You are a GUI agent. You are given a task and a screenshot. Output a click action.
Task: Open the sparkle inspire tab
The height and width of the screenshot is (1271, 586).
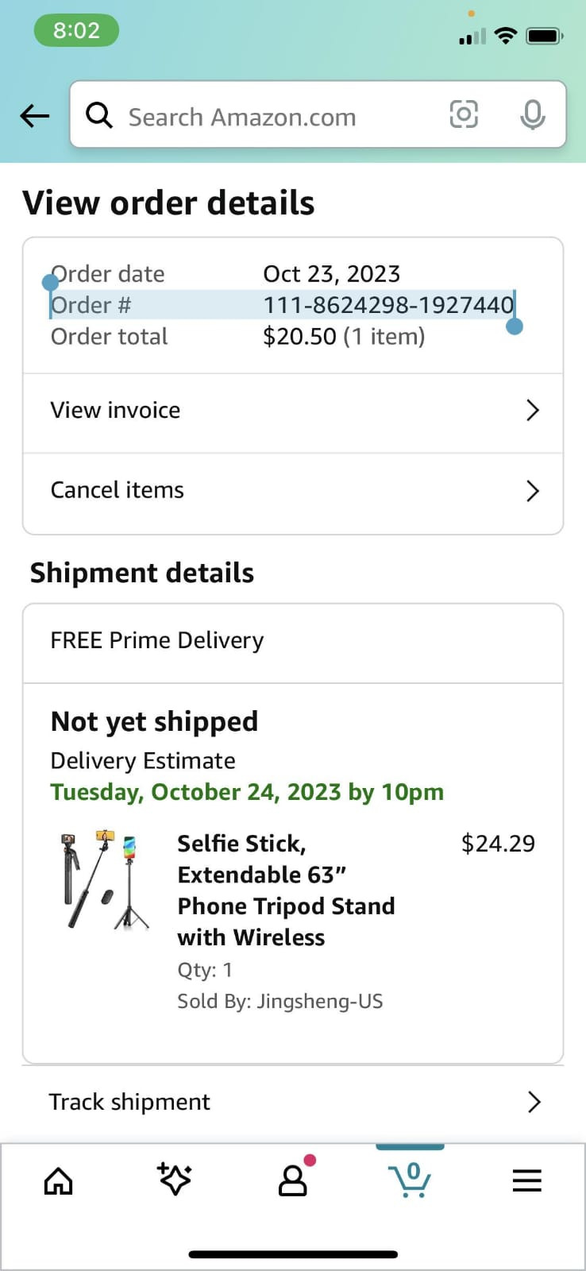click(x=175, y=1179)
